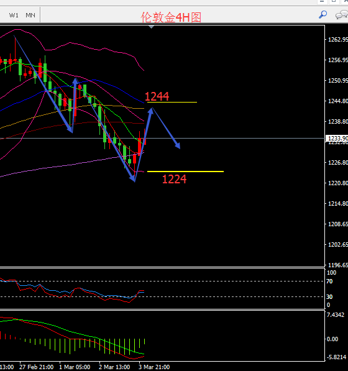The width and height of the screenshot is (348, 371).
Task: Switch chart to MN monthly timeframe
Action: click(30, 16)
